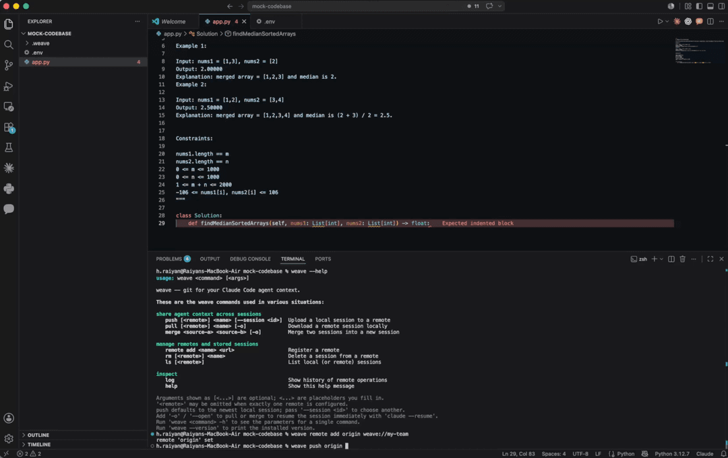Screen dimensions: 728x458
Task: Kill the terminal with trash icon
Action: pyautogui.click(x=682, y=259)
